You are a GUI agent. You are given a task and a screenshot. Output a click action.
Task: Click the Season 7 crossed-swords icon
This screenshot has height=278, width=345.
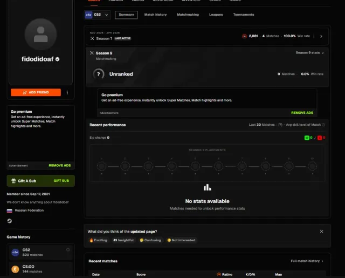pyautogui.click(x=92, y=38)
